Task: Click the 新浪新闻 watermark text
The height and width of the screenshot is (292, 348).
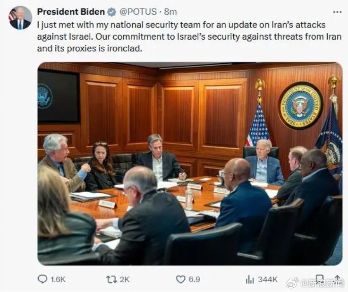Action: 323,283
